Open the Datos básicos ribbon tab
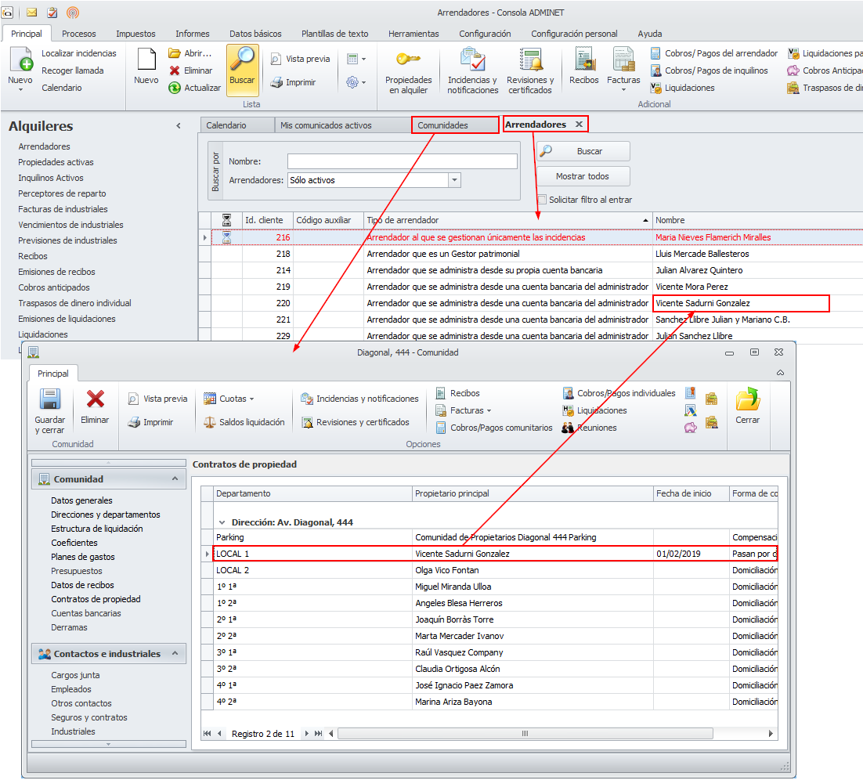Screen dimensions: 863x780 pyautogui.click(x=255, y=34)
